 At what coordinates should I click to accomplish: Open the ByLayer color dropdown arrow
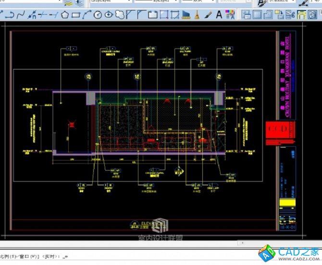pyautogui.click(x=129, y=2)
